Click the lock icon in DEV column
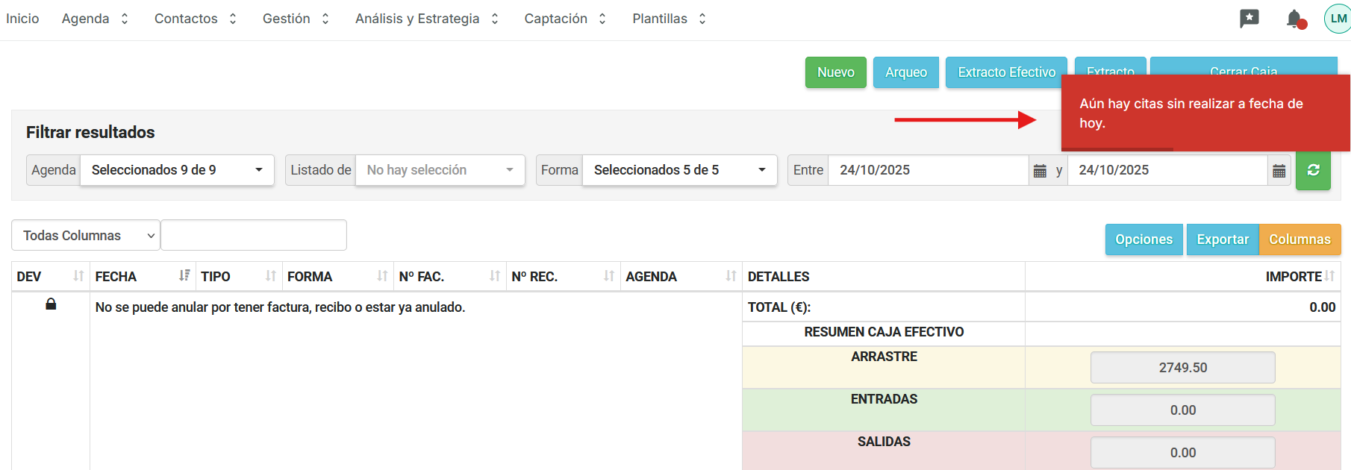Screen dimensions: 1351x470 pos(51,304)
